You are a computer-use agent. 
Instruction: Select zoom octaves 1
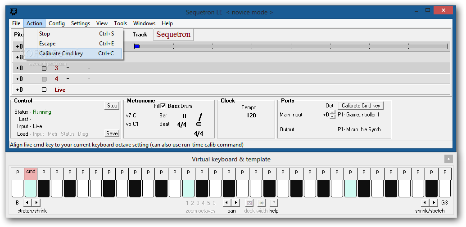point(187,203)
